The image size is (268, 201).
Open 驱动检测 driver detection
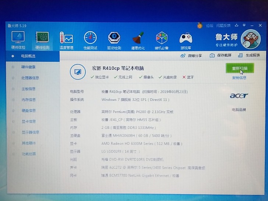tap(114, 40)
